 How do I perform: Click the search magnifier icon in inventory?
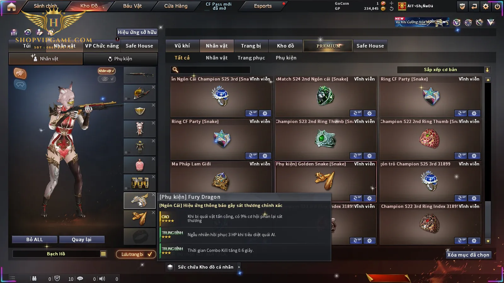pos(175,70)
